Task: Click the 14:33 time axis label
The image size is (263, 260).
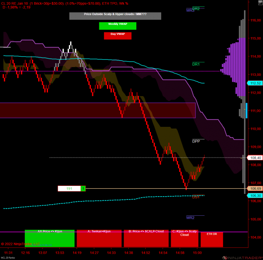Action: coord(112,253)
